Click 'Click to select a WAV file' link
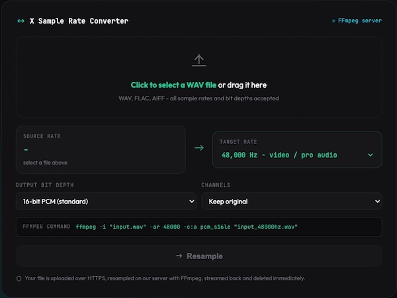Image resolution: width=397 pixels, height=298 pixels. pos(173,85)
